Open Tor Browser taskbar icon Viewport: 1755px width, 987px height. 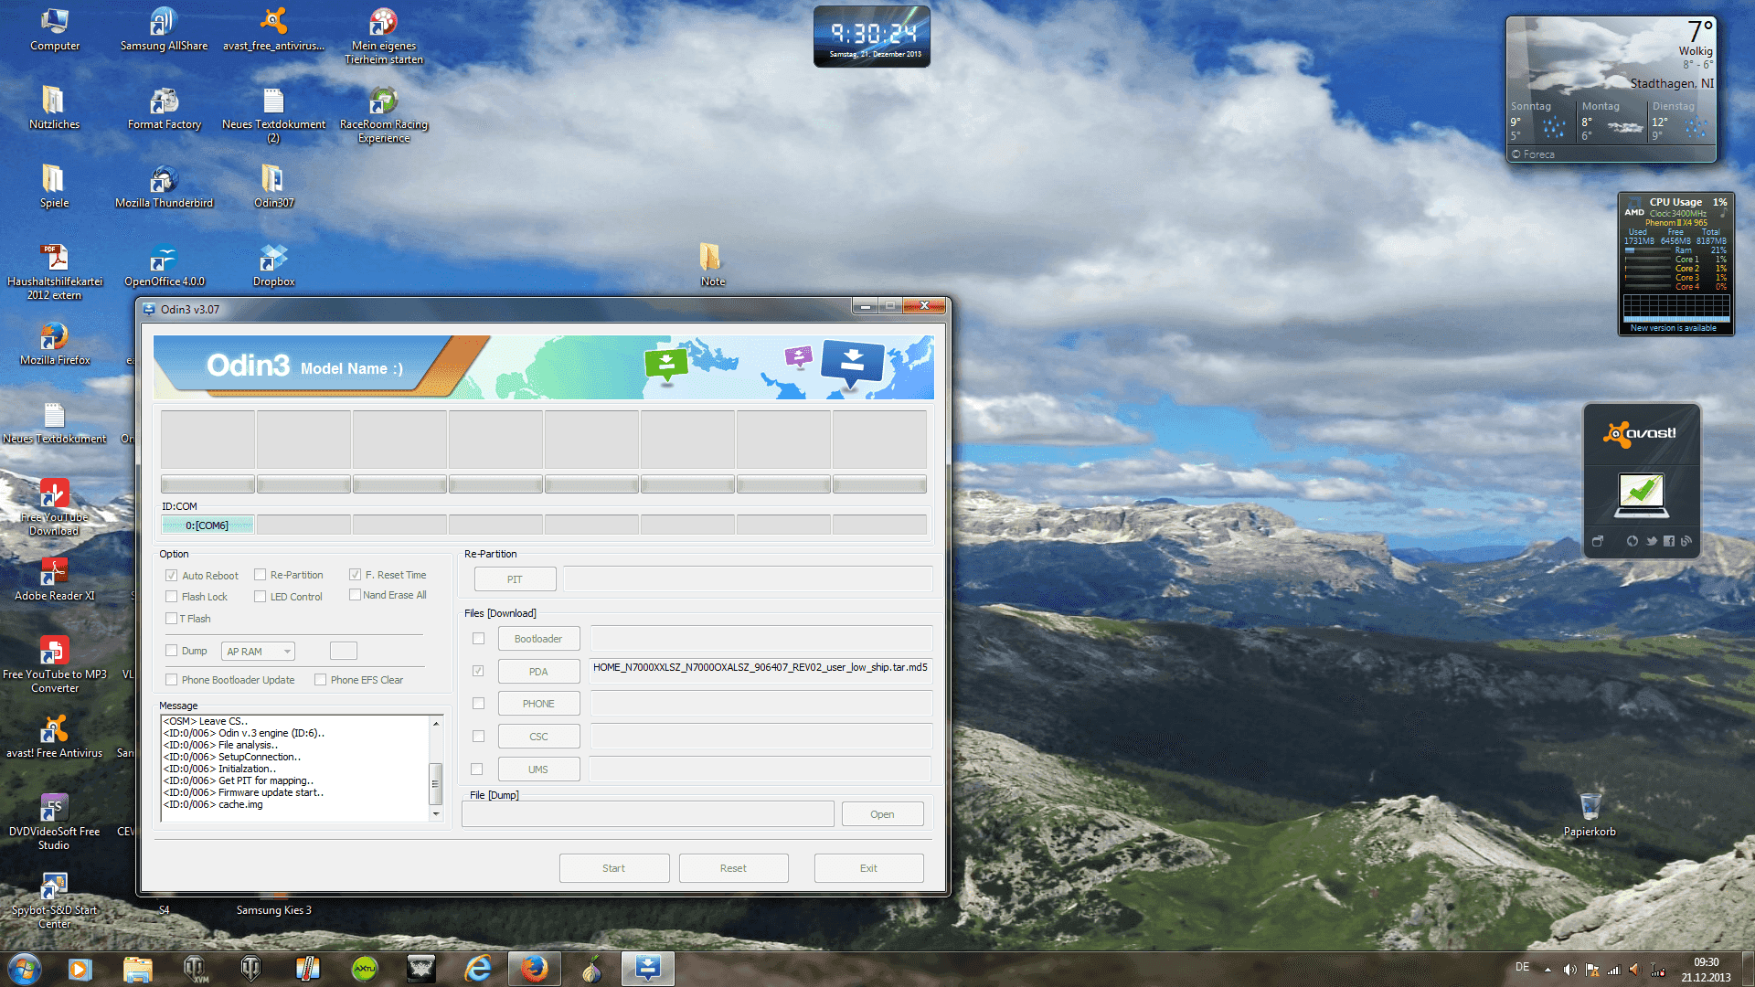point(590,969)
